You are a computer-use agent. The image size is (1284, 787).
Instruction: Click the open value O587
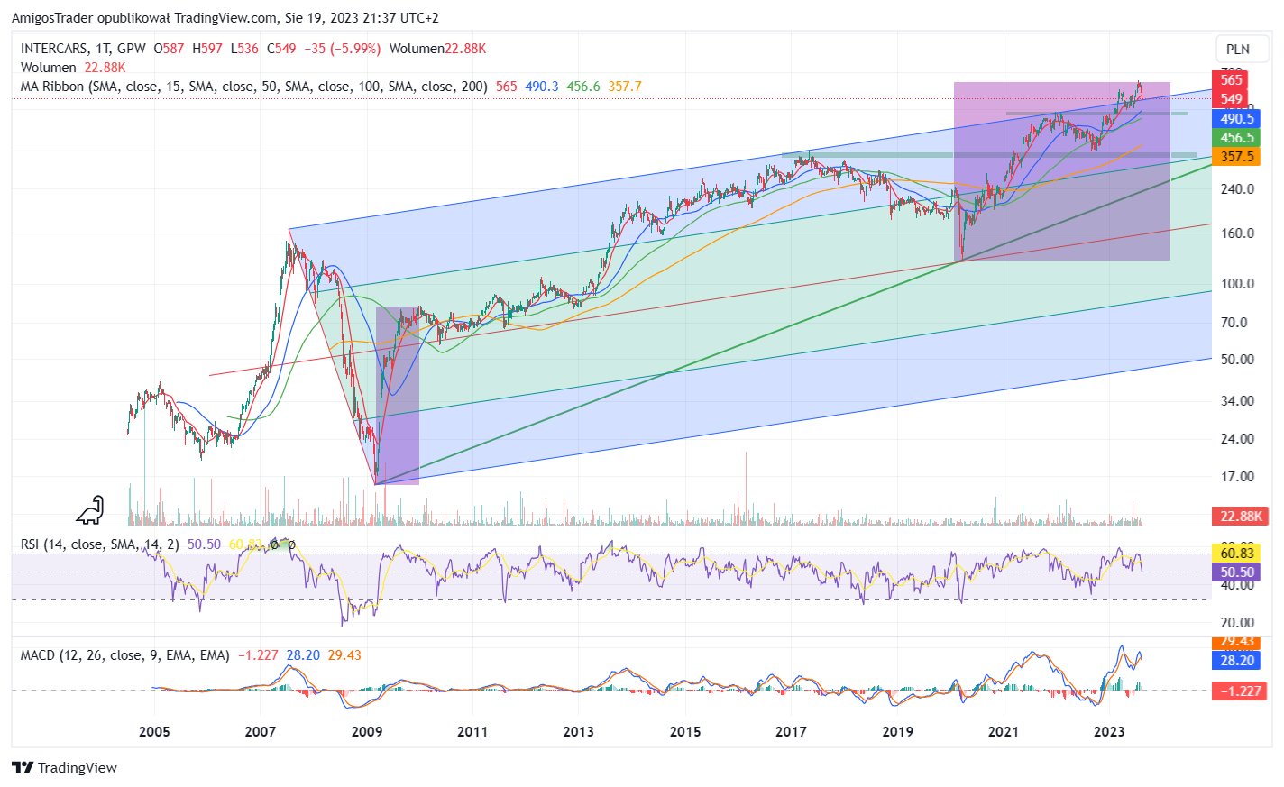(x=169, y=49)
